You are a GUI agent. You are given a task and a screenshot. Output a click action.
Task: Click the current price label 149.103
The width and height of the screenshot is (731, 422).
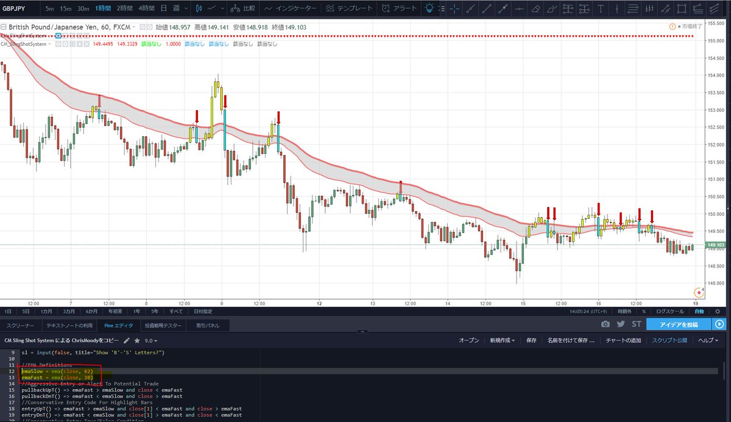(717, 245)
